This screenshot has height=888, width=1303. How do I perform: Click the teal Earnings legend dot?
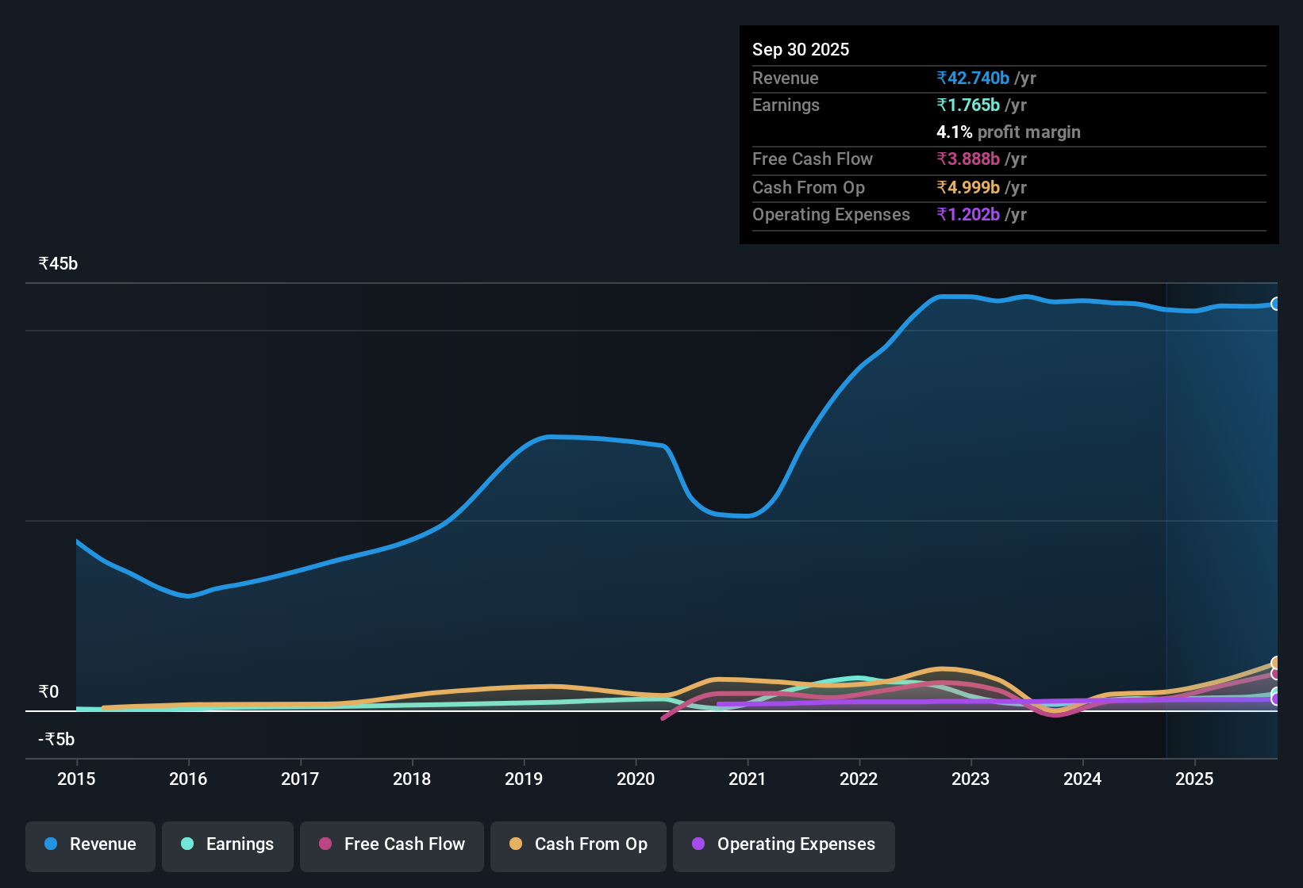pos(187,844)
